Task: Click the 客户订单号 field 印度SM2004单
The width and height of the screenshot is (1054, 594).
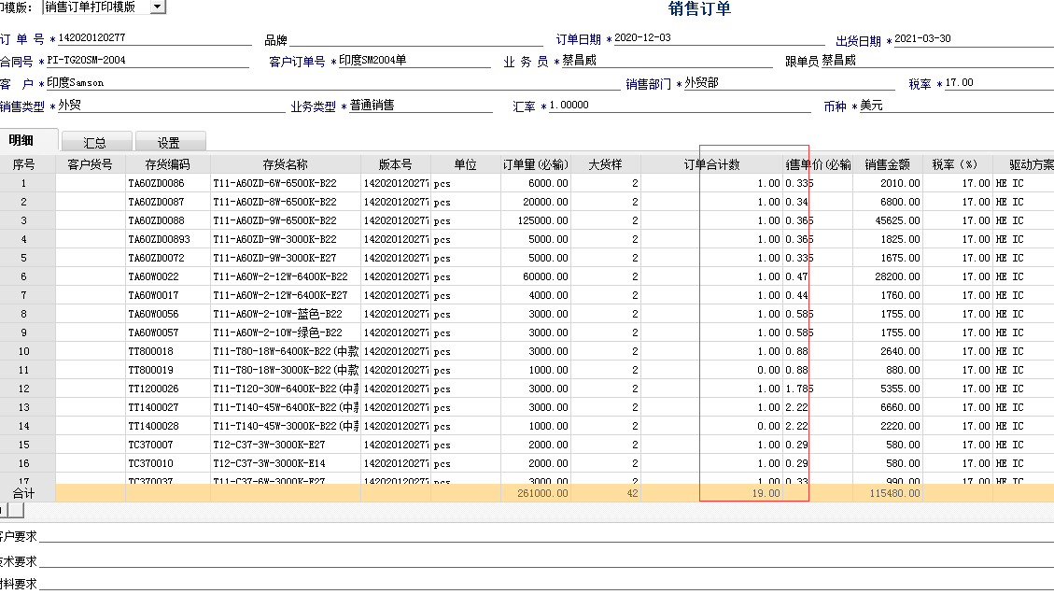Action: point(415,61)
